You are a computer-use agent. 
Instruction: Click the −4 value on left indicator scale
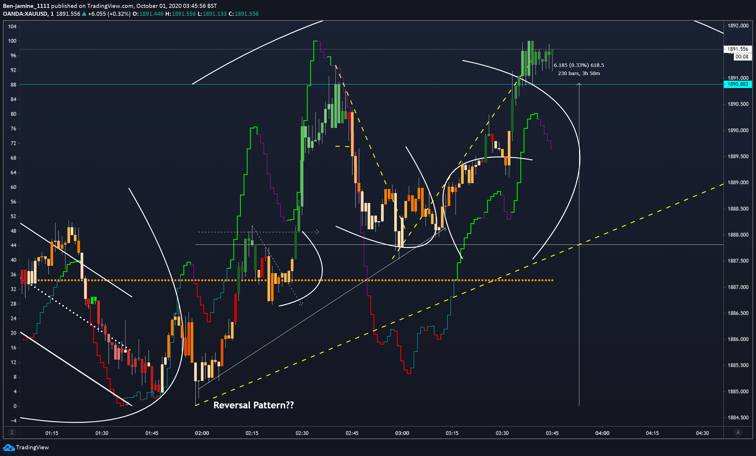pos(13,421)
